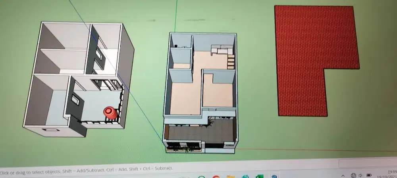The image size is (397, 178).
Task: Select the red tiled roof shape
Action: pos(310,51)
